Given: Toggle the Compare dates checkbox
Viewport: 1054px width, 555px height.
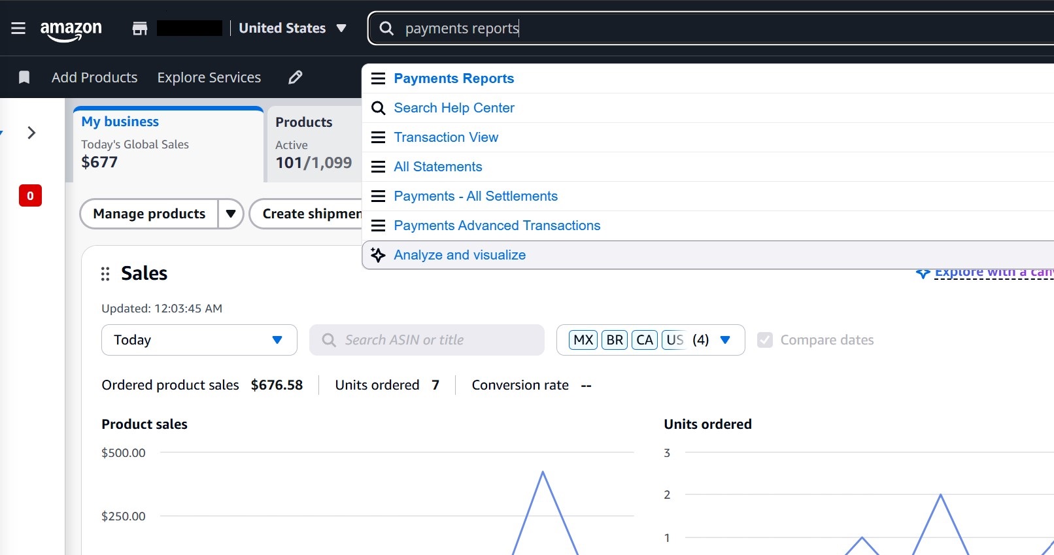Looking at the screenshot, I should [765, 340].
